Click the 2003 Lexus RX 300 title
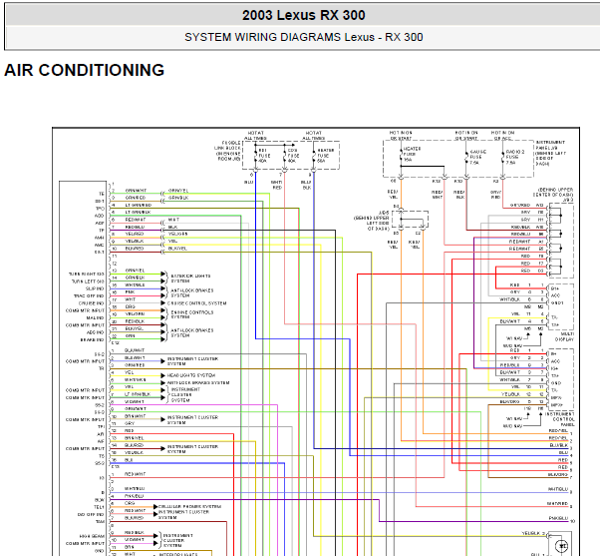 pos(303,16)
